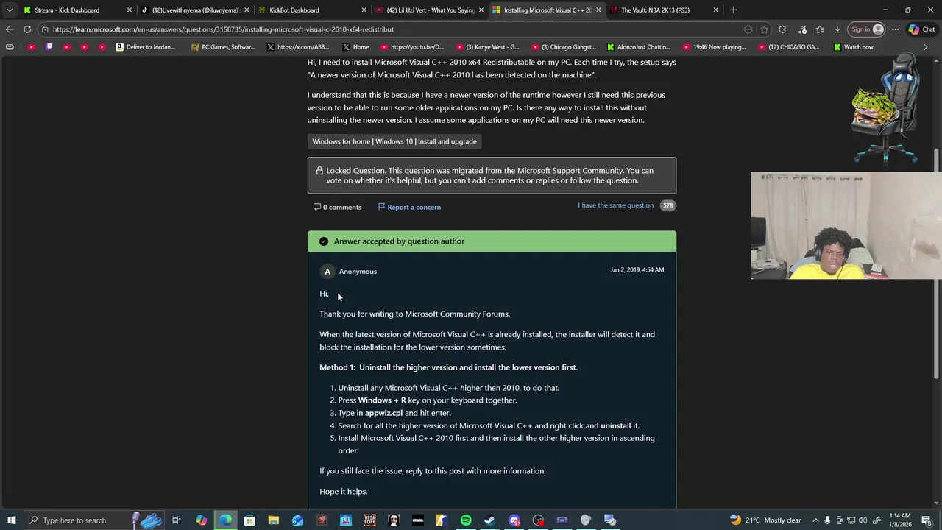Image resolution: width=942 pixels, height=530 pixels.
Task: Open File Explorer taskbar icon
Action: tap(274, 520)
